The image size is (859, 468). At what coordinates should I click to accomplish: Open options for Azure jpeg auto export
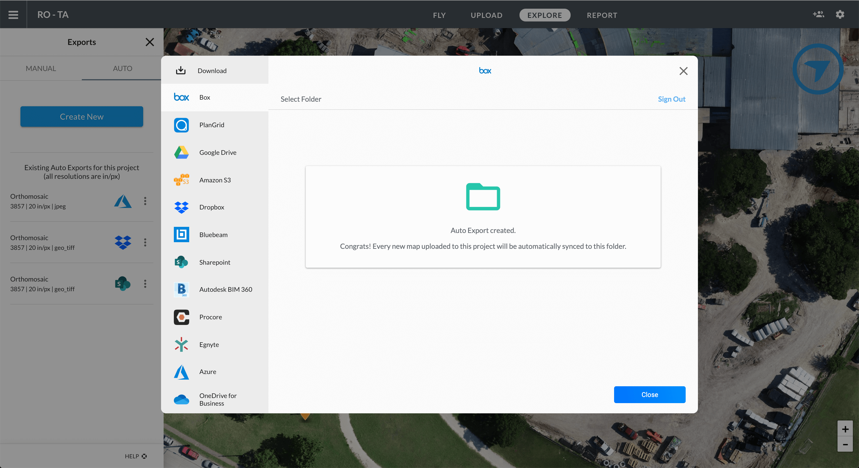pyautogui.click(x=145, y=201)
